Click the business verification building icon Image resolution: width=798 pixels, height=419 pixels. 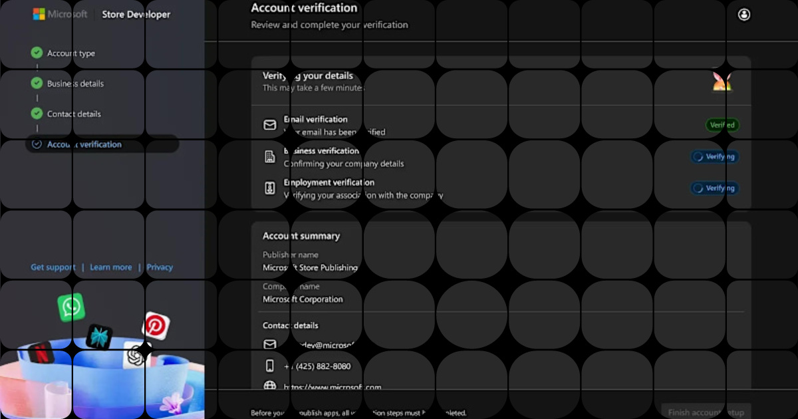[270, 157]
